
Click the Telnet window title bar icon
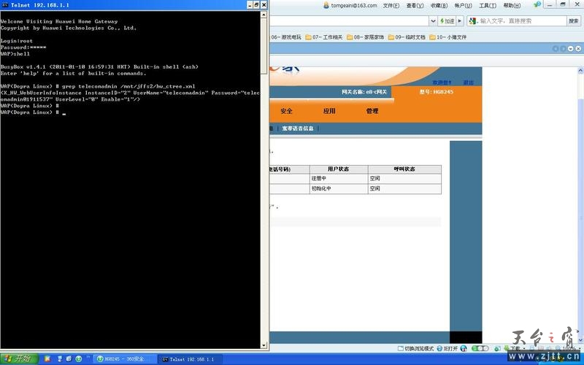[x=5, y=4]
